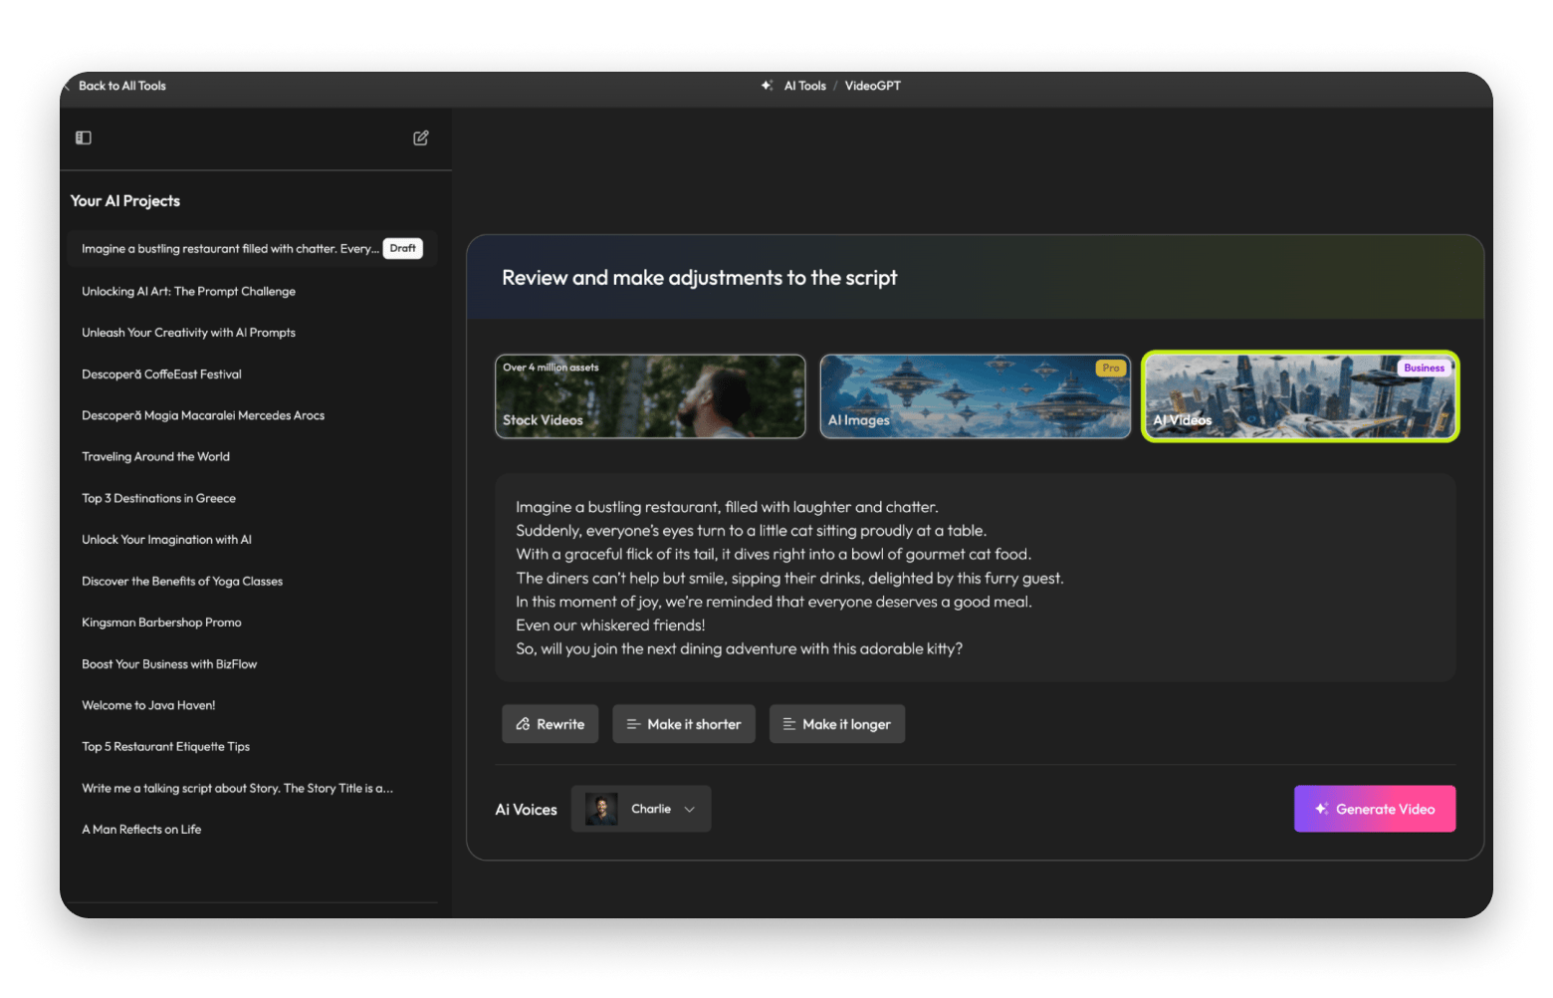Select the AI Videos media option
The height and width of the screenshot is (998, 1553).
1299,396
